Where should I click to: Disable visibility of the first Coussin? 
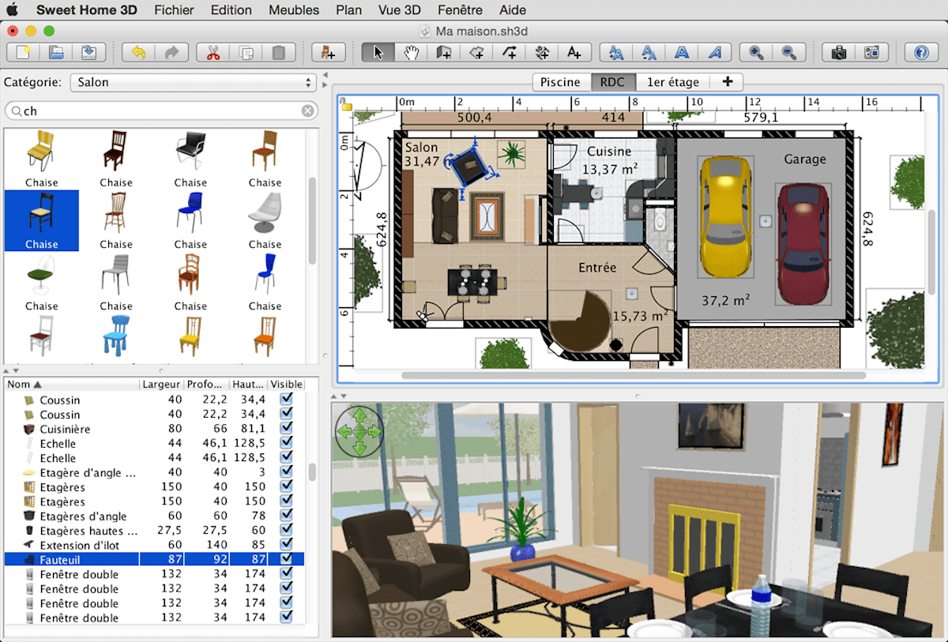287,400
